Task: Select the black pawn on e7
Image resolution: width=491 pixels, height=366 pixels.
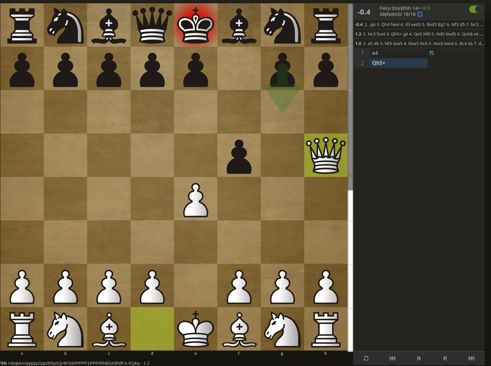Action: pos(196,68)
